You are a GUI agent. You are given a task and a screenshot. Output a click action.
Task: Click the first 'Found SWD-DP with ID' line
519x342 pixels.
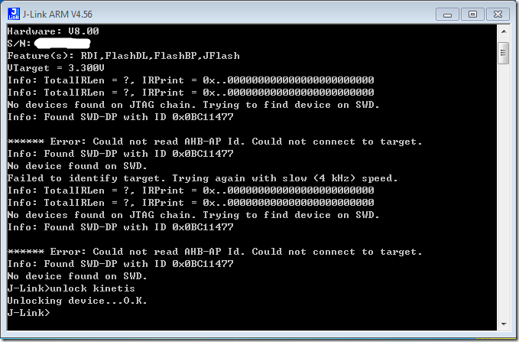click(120, 117)
